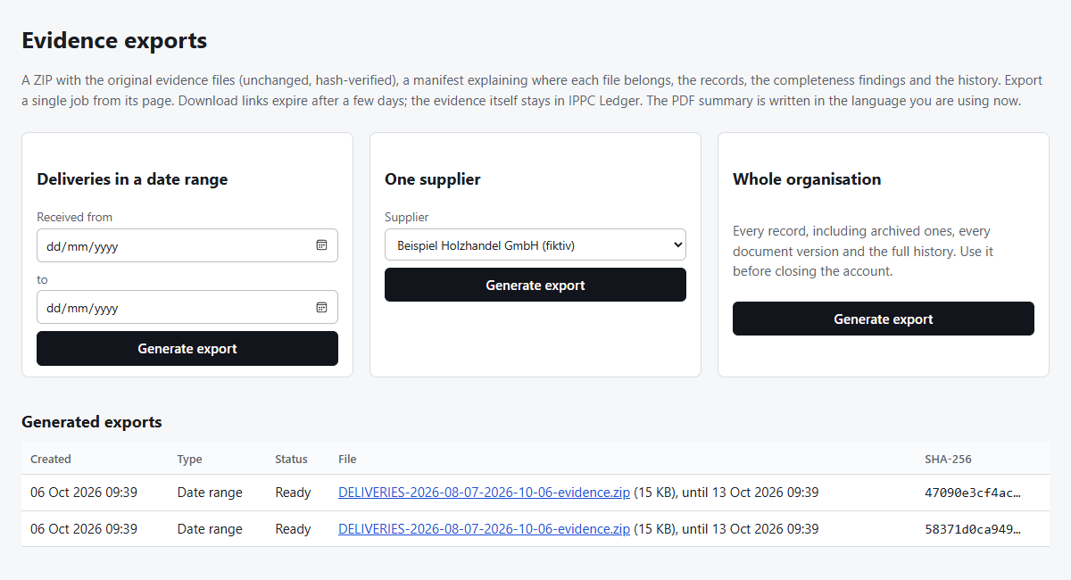The image size is (1071, 580).
Task: Click the "Deliveries in a date range" card title
Action: coord(132,179)
